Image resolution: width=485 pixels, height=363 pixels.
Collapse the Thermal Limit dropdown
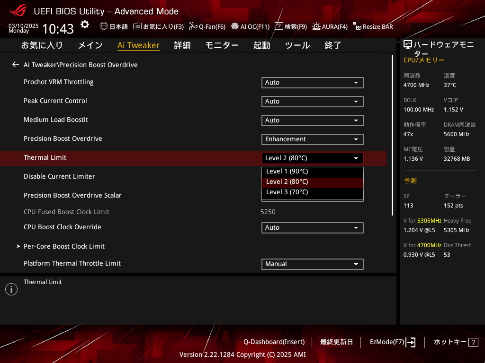coord(313,158)
